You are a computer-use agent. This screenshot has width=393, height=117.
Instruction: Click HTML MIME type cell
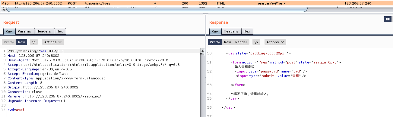[x=220, y=3]
